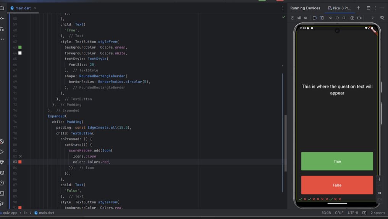Screen dimensions: 388x219
Task: Open Running Devices options menu
Action: [375, 8]
